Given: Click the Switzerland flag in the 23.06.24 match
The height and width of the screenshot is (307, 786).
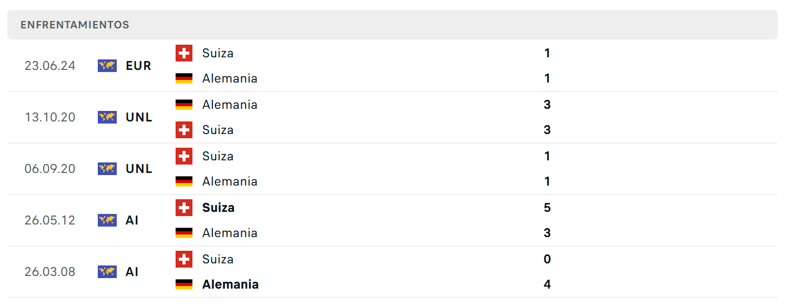Looking at the screenshot, I should pos(184,53).
